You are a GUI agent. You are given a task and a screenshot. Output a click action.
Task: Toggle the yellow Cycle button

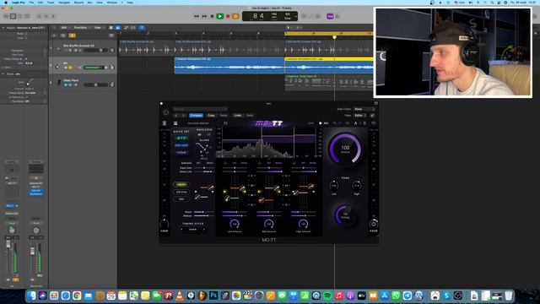point(235,16)
